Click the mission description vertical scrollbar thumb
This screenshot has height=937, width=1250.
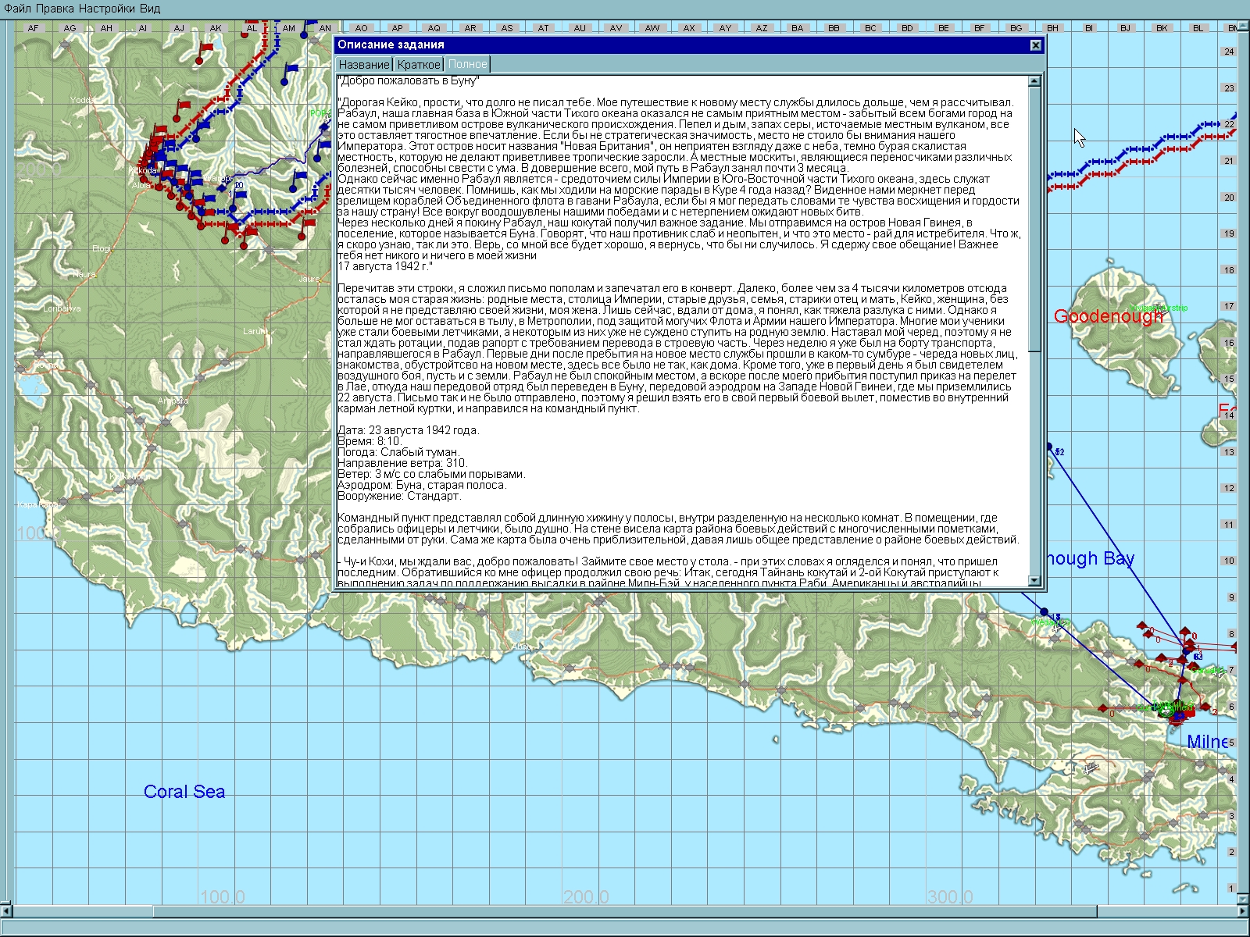click(x=1035, y=219)
